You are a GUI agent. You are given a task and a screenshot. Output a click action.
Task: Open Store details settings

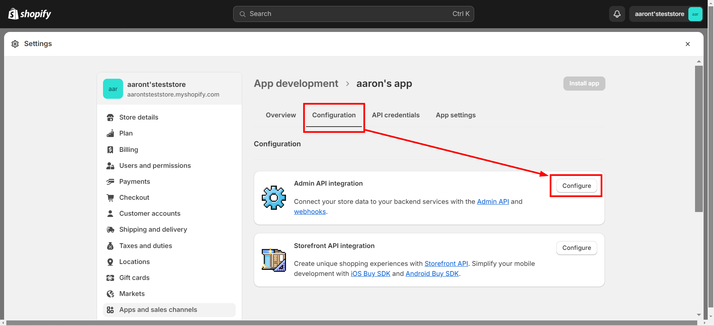click(x=169, y=117)
